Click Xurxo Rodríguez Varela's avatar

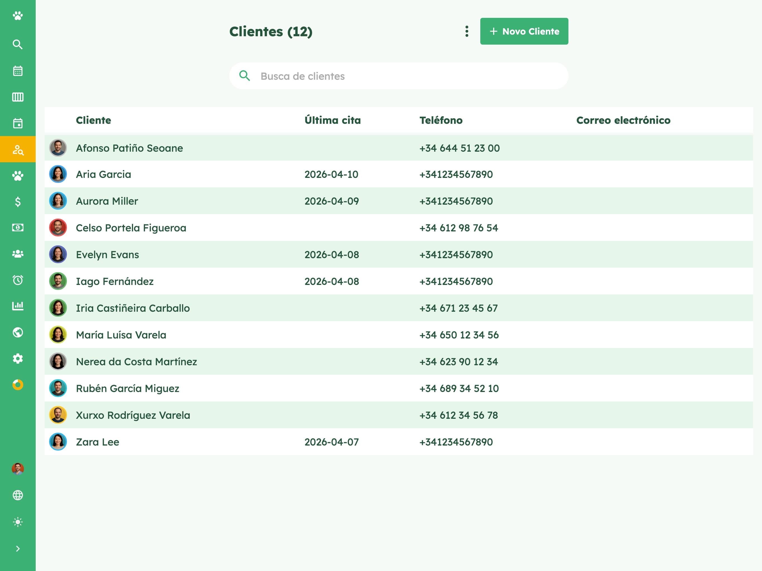(x=58, y=415)
